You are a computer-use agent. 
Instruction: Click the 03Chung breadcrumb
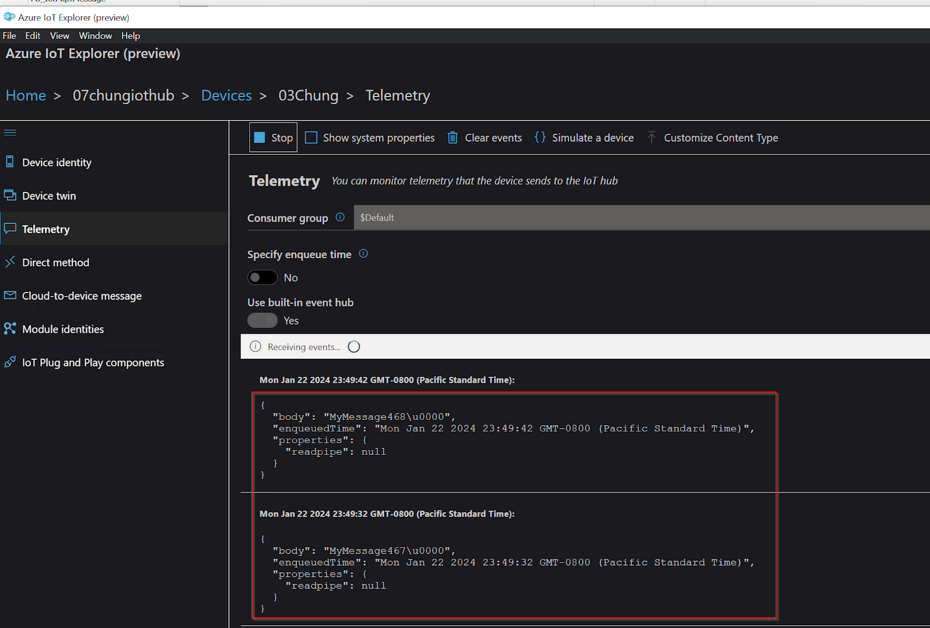point(308,95)
